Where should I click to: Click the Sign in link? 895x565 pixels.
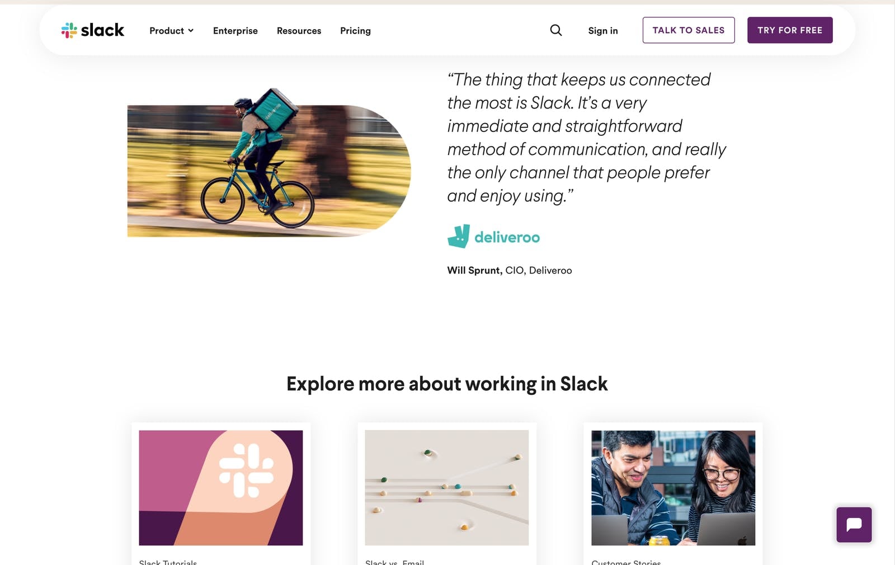point(602,31)
